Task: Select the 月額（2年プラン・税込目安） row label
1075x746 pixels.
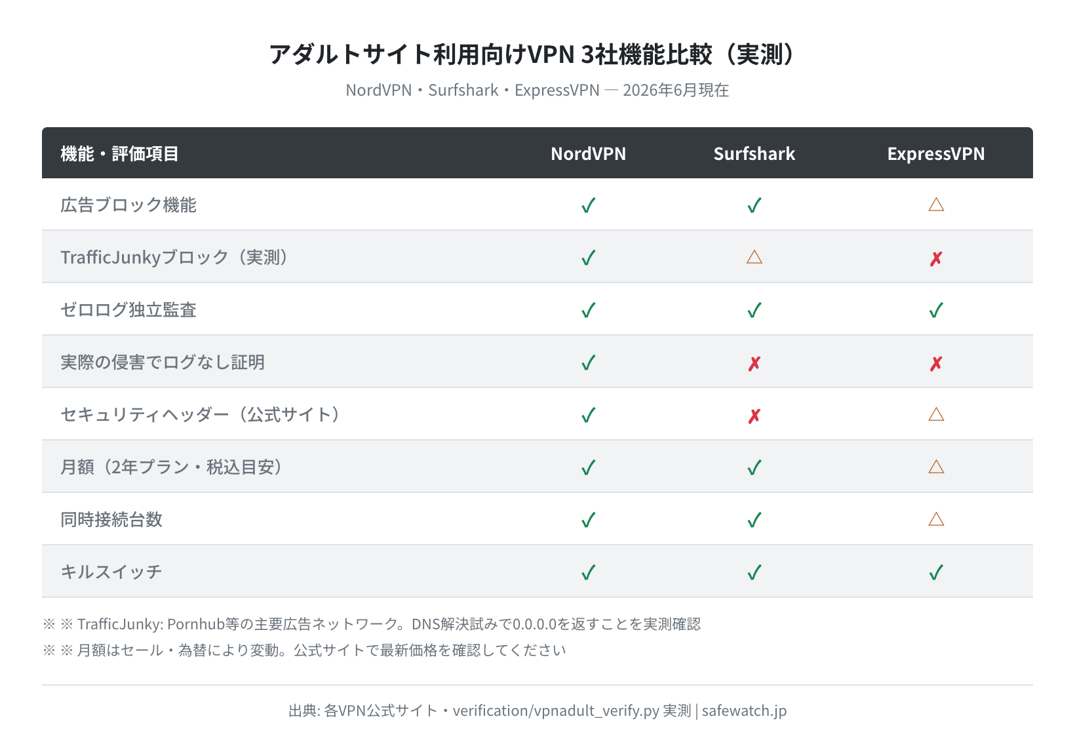Action: 173,467
